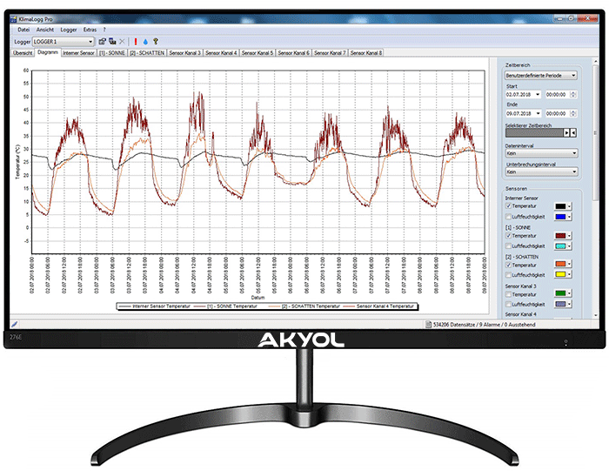
Task: Click the blue water drop icon
Action: (145, 41)
